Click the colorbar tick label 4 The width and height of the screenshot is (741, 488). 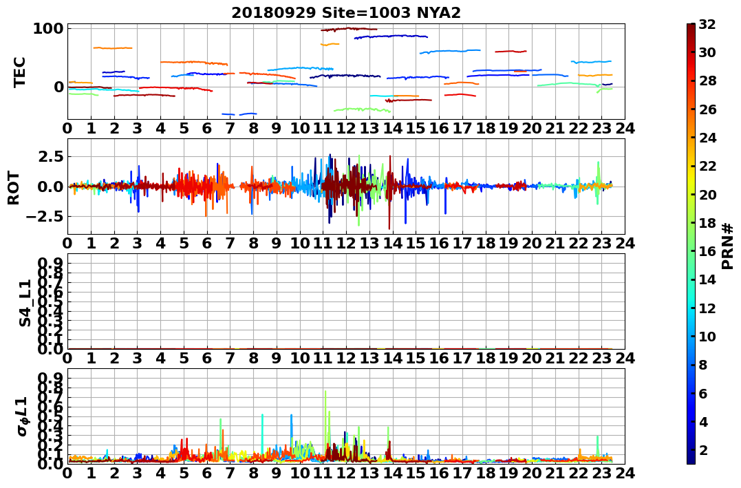tap(703, 421)
